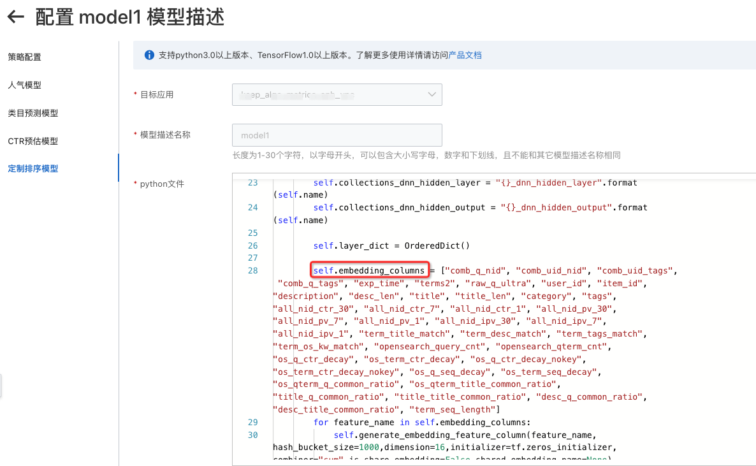This screenshot has height=466, width=756.
Task: Open the 产品文档 link
Action: (465, 55)
